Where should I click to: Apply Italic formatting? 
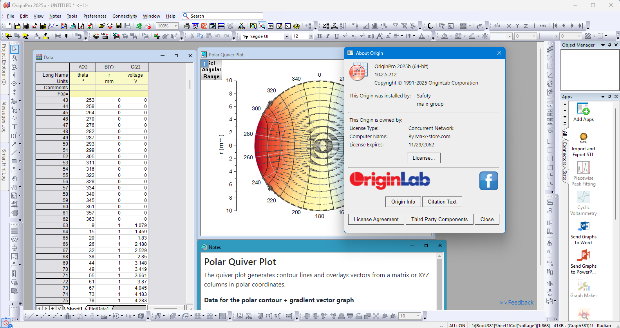[328, 36]
